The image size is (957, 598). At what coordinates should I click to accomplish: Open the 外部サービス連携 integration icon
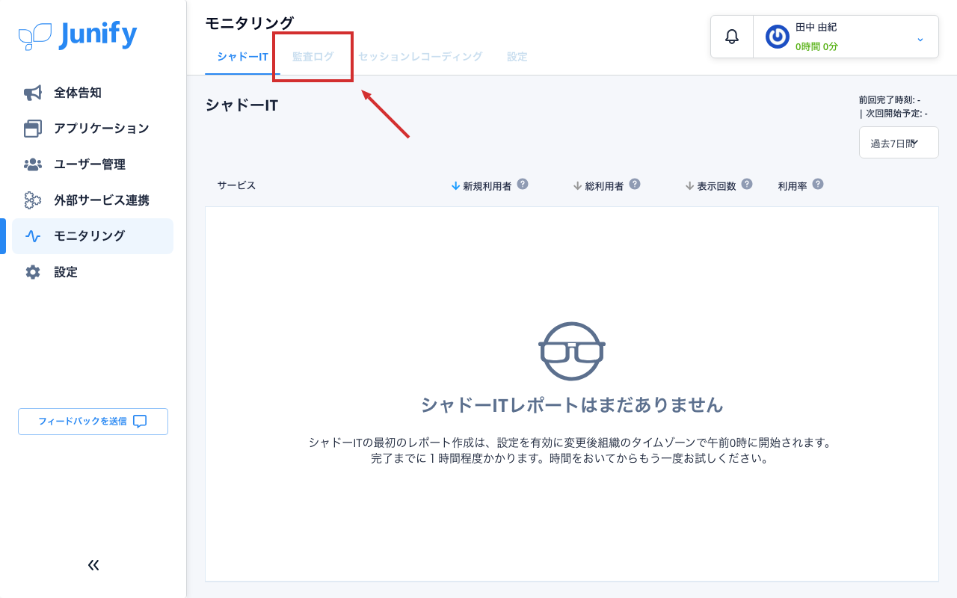point(33,200)
